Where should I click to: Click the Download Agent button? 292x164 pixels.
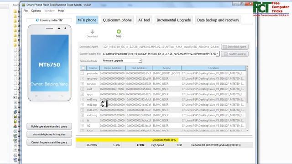235,46
